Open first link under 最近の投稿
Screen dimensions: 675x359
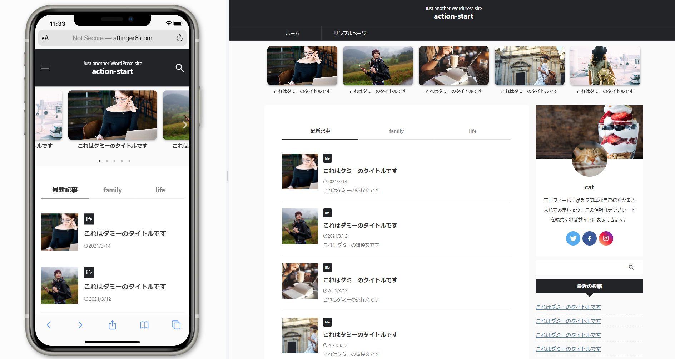[x=568, y=307]
